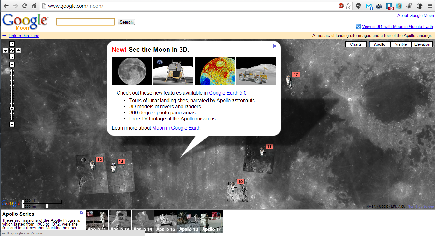435x244 pixels.
Task: Open the Apollo 17 mission thumbnail
Action: (x=211, y=221)
